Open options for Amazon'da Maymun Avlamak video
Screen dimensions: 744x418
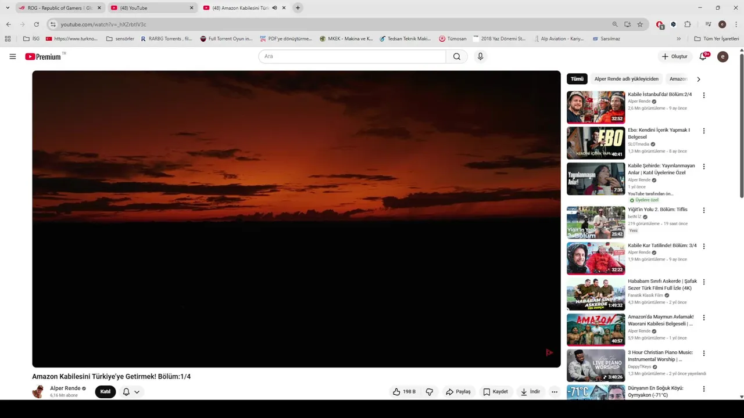tap(703, 318)
